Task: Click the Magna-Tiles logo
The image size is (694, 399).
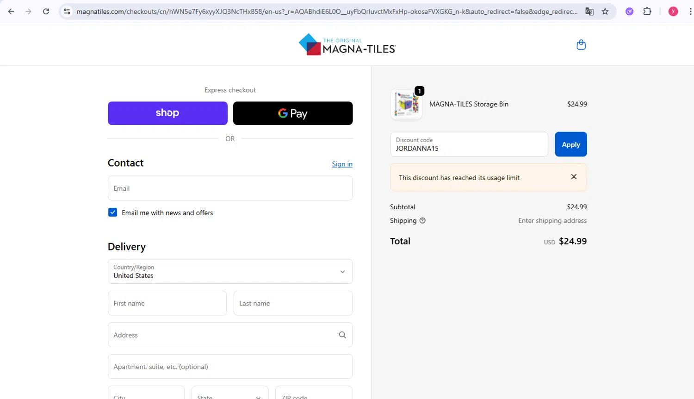Action: click(x=347, y=44)
